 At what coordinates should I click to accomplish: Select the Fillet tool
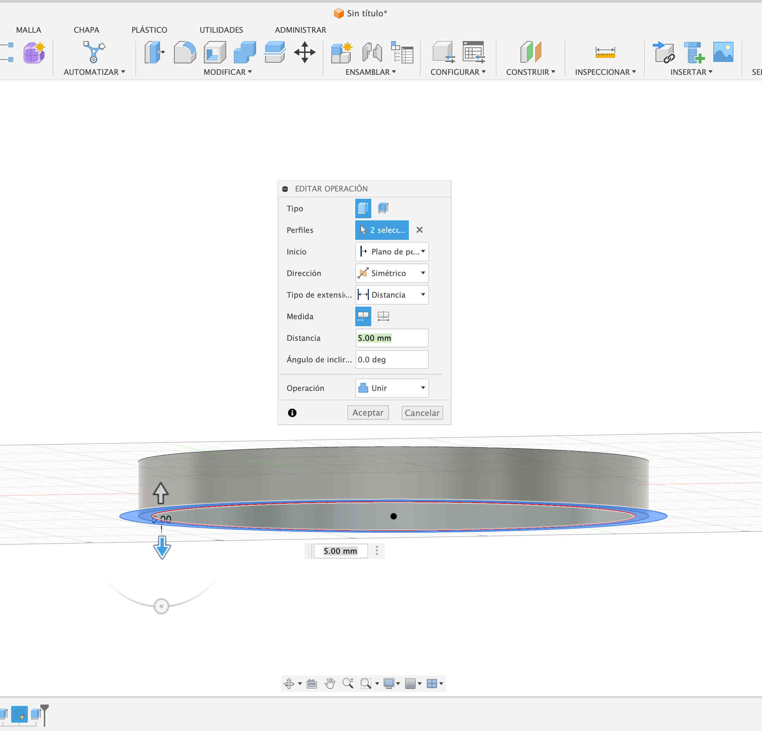click(x=185, y=53)
